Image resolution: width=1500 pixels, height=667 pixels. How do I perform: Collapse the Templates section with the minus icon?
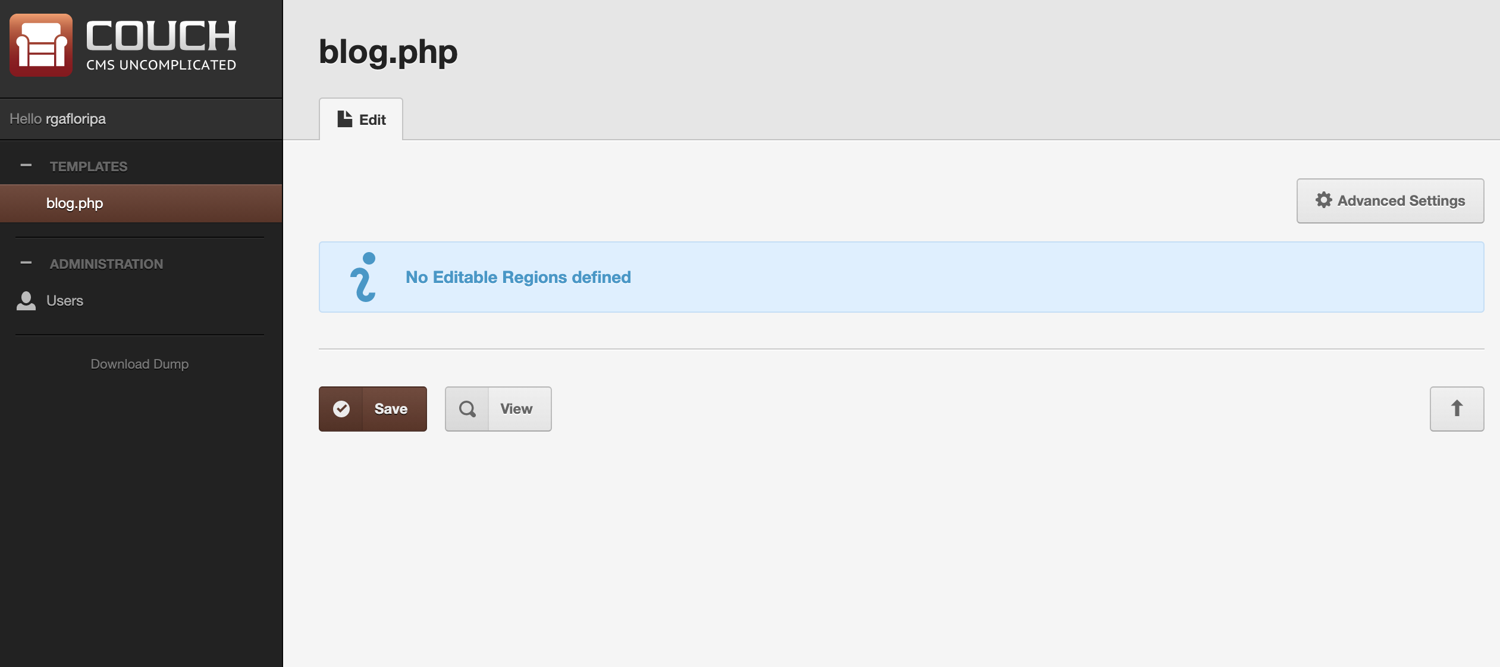pyautogui.click(x=26, y=166)
